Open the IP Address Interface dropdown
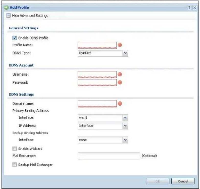 [x=125, y=126]
